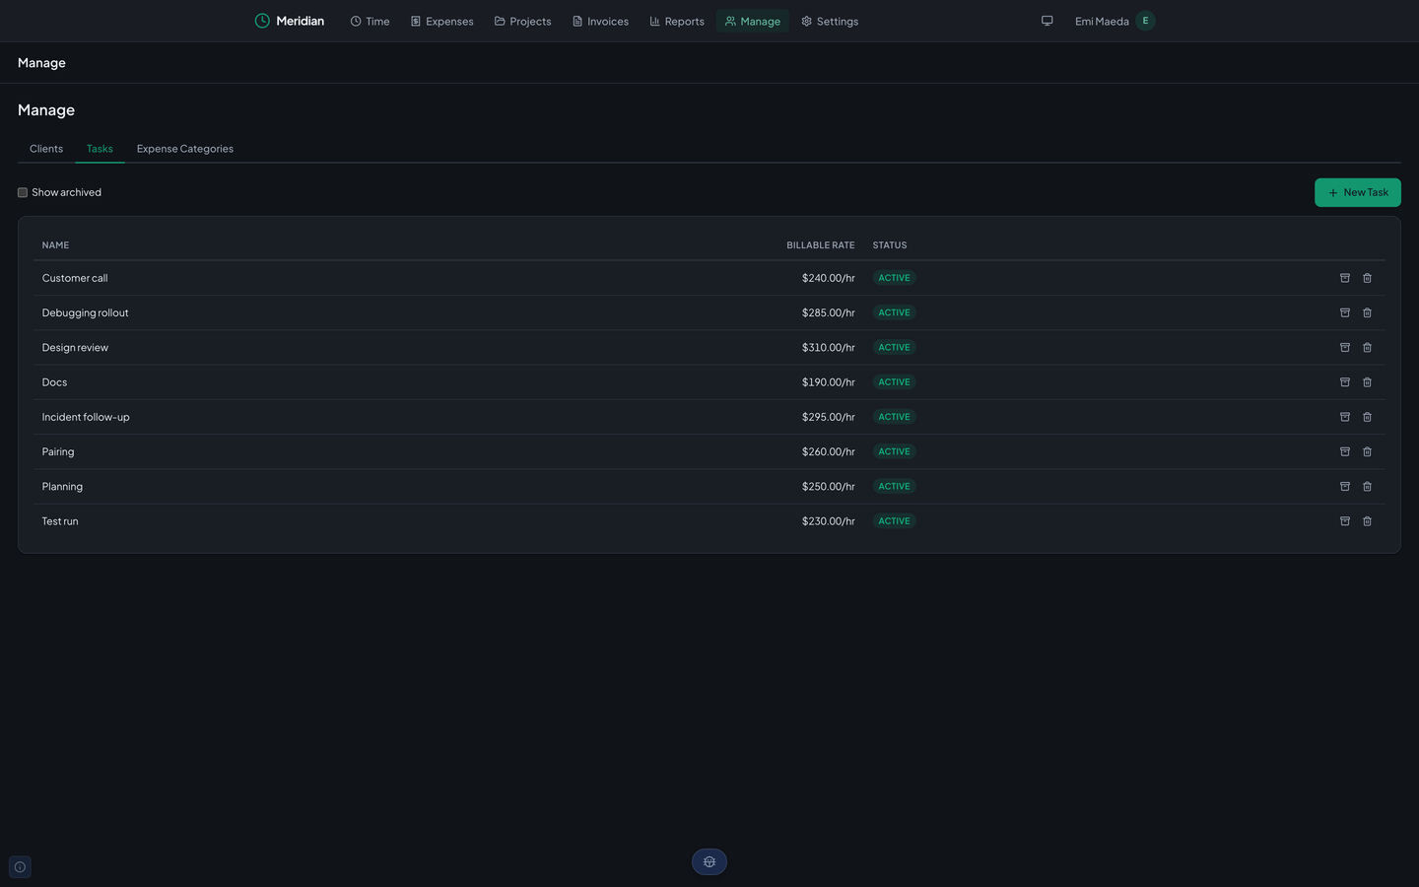Archive the Planning task
The width and height of the screenshot is (1419, 887).
[x=1345, y=486]
